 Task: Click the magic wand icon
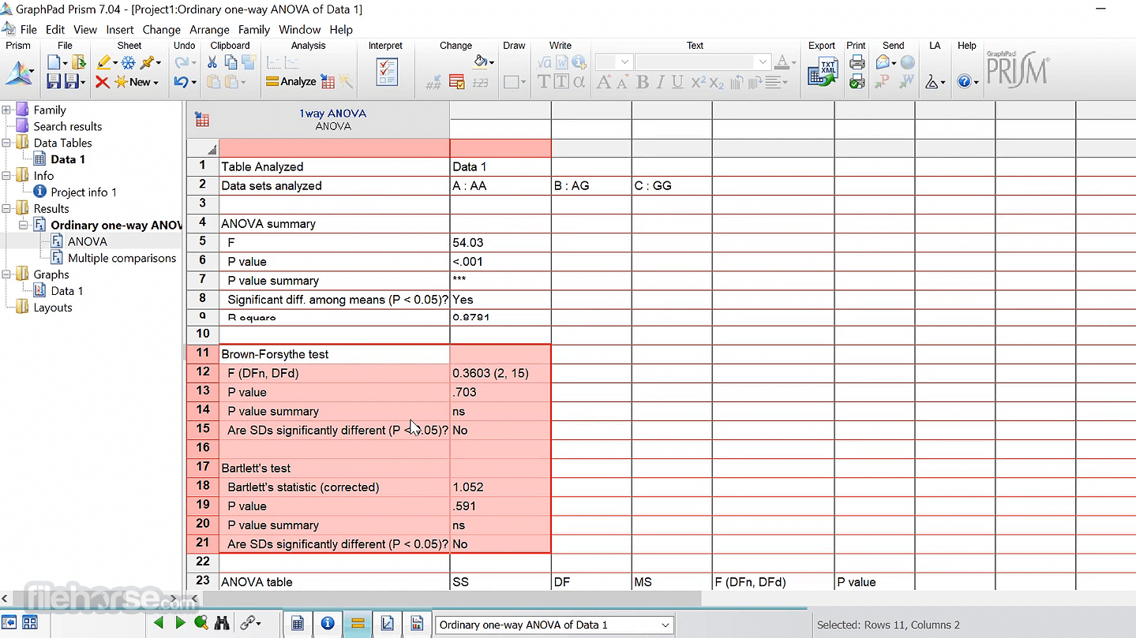pyautogui.click(x=346, y=81)
